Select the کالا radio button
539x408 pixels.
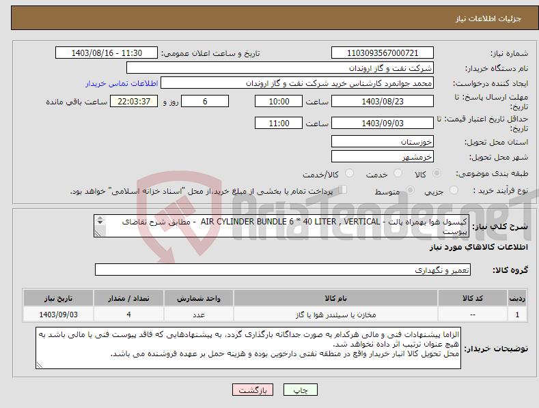(437, 173)
